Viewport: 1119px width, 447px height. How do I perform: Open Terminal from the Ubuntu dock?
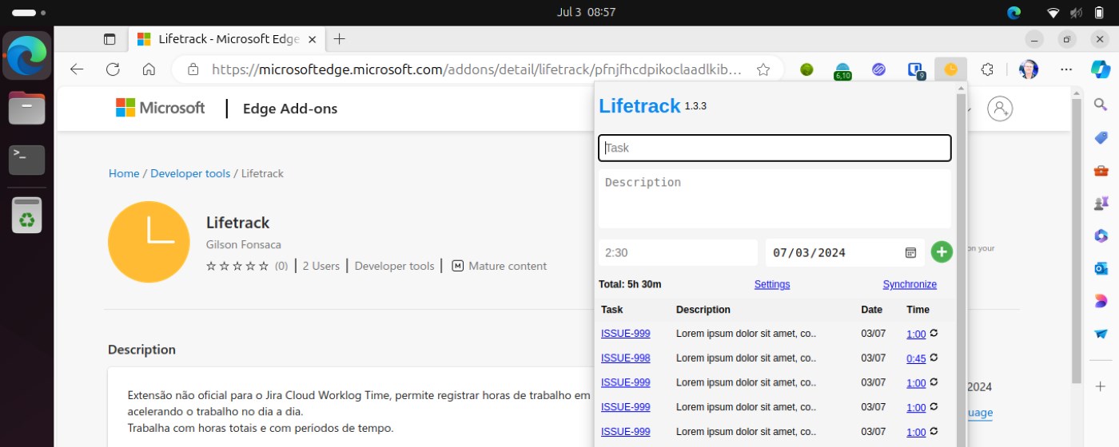27,160
